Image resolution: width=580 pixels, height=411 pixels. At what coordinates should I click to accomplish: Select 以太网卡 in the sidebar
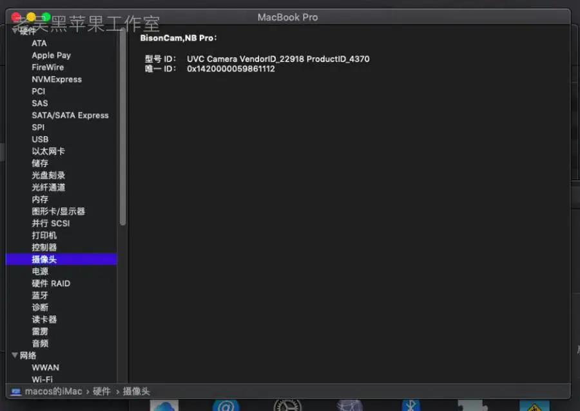coord(48,151)
